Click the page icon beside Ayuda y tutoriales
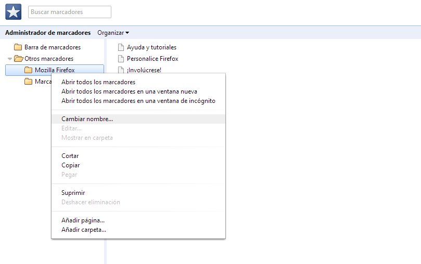 pyautogui.click(x=121, y=47)
